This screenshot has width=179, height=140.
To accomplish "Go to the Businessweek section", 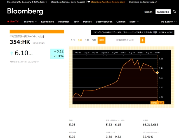I will click(x=104, y=22).
